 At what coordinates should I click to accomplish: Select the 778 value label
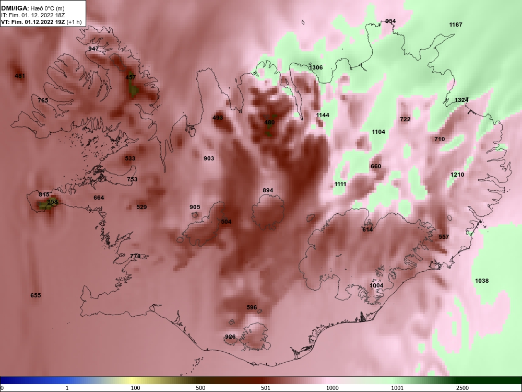pos(135,256)
